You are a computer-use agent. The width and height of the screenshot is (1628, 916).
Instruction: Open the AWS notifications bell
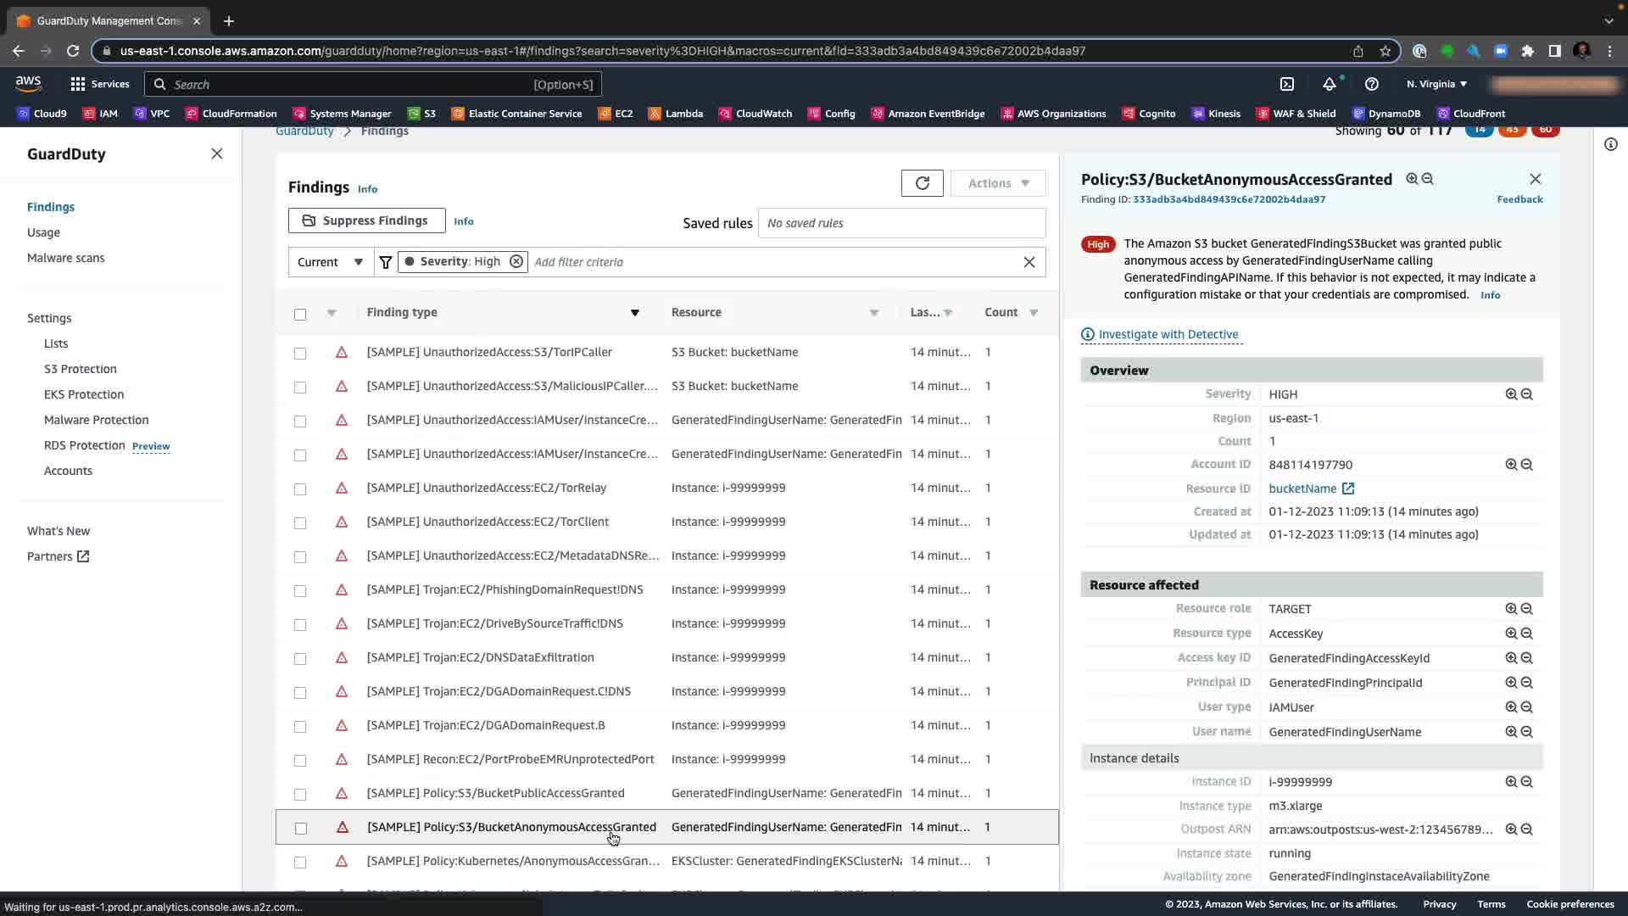[1330, 84]
